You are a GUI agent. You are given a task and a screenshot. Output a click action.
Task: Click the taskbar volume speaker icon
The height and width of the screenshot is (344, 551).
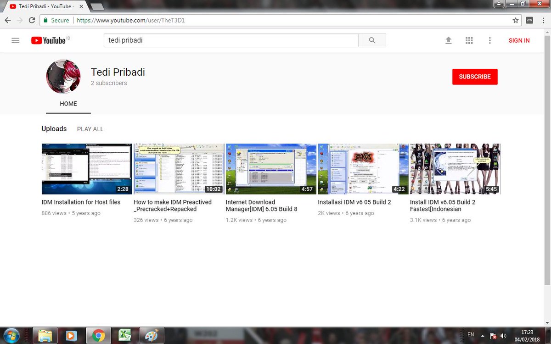coord(504,335)
